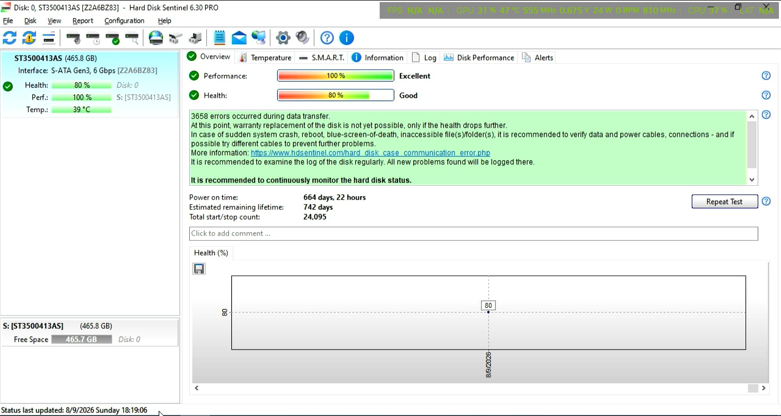Image resolution: width=781 pixels, height=416 pixels.
Task: Click the question mark help toolbar icon
Action: coord(327,38)
